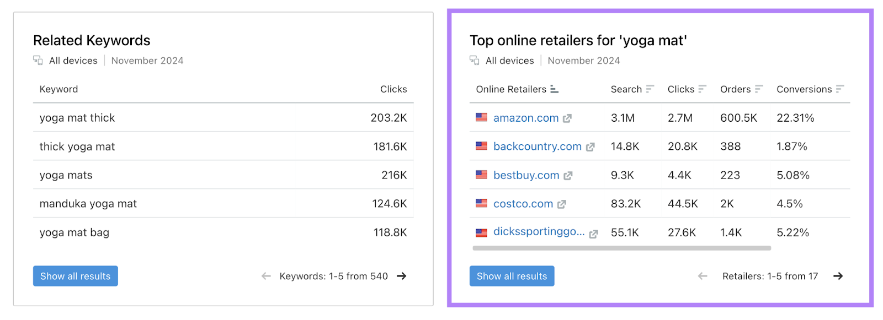This screenshot has height=320, width=883.
Task: Click the sort icon on the Online Retailers column
Action: pos(554,89)
